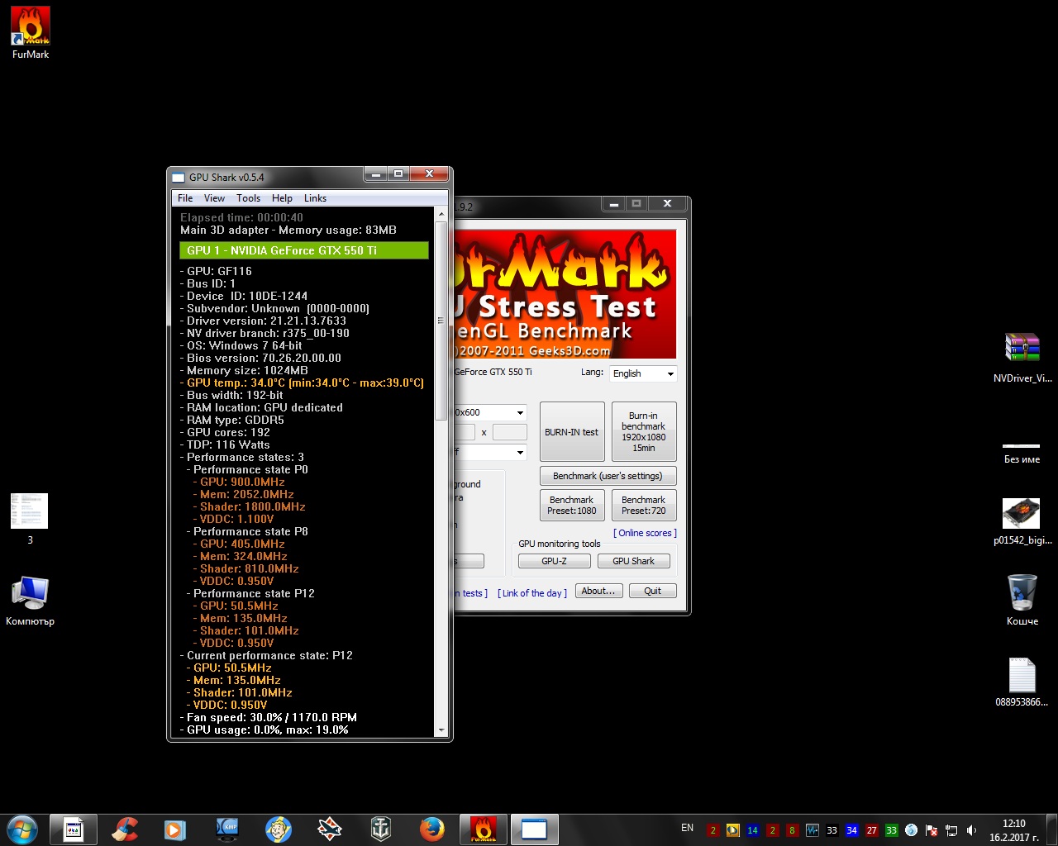This screenshot has height=846, width=1058.
Task: Open the View menu in GPU Shark
Action: pyautogui.click(x=214, y=198)
